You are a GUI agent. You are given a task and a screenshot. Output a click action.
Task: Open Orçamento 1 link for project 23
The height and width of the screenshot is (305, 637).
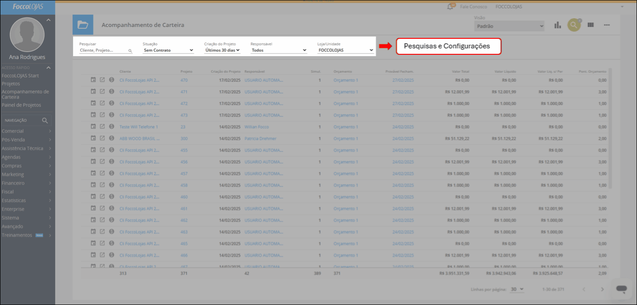(346, 127)
